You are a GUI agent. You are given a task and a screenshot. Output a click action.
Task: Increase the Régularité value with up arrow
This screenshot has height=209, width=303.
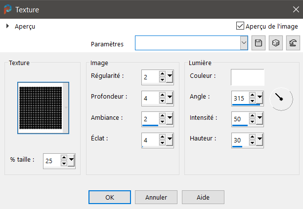pyautogui.click(x=162, y=74)
